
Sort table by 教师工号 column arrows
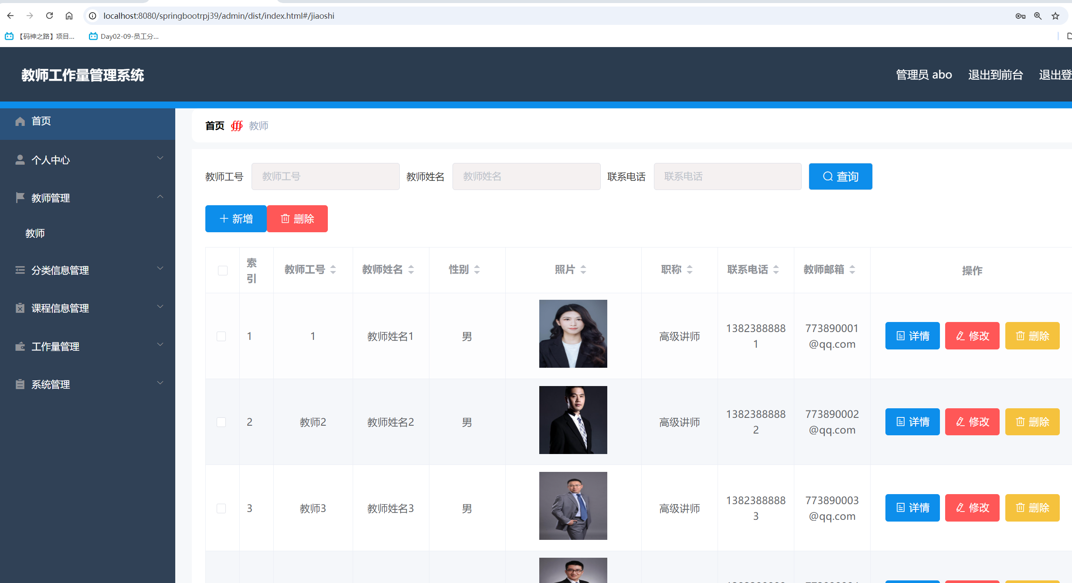click(333, 270)
